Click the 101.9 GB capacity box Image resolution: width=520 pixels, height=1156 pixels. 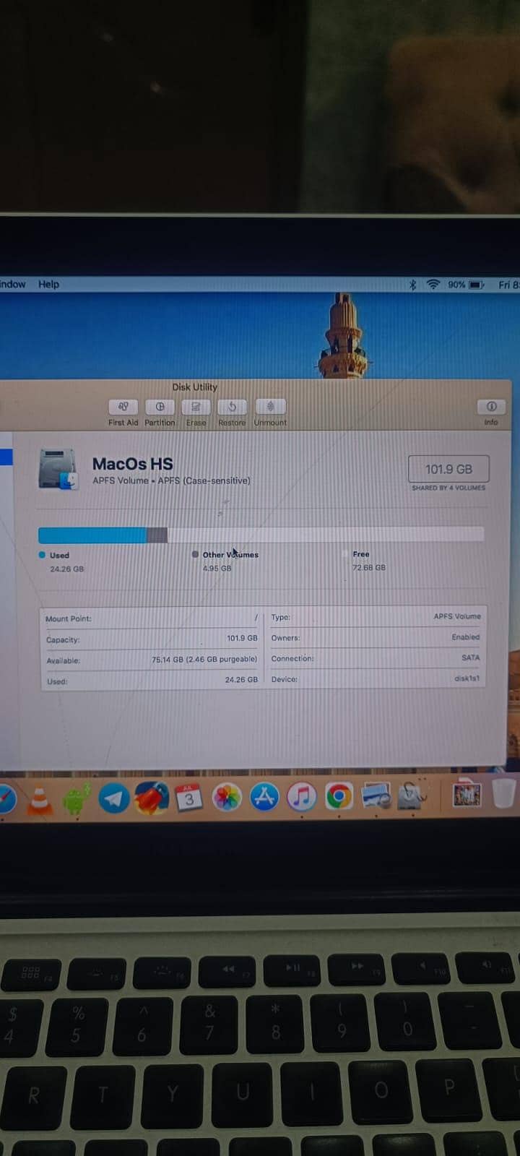pos(448,469)
